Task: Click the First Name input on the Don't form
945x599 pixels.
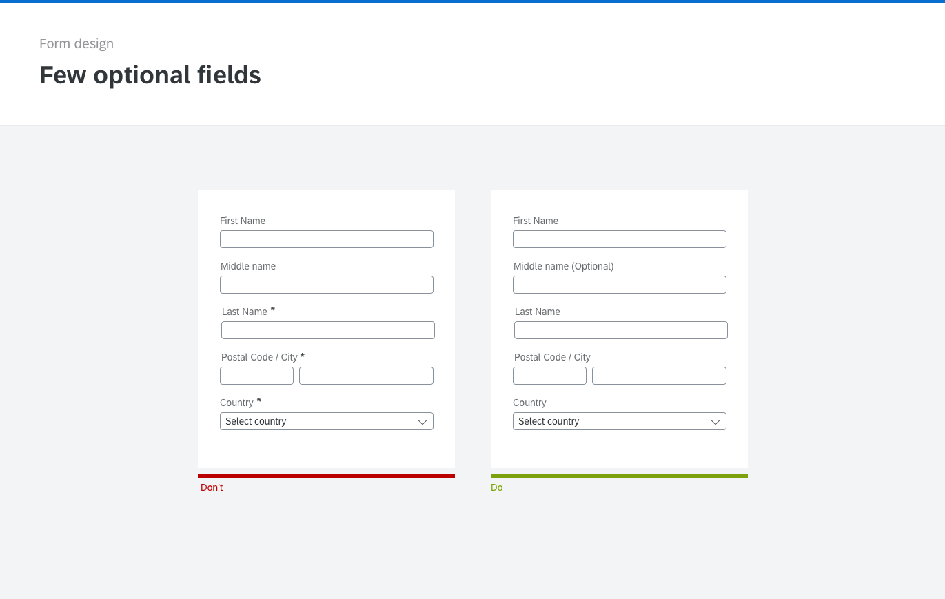Action: pos(326,238)
